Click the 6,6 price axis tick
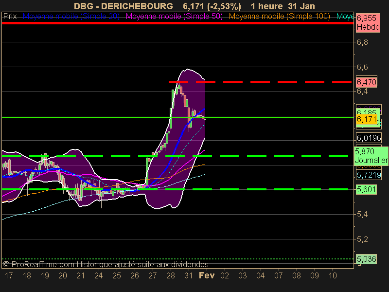 tap(362, 67)
